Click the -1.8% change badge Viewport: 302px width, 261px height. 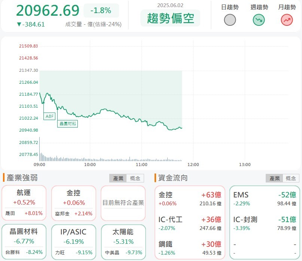click(x=101, y=10)
